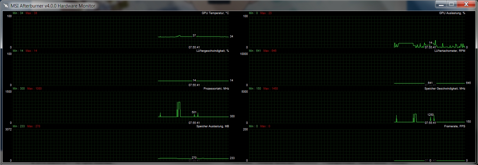Select the 'GPU Auslastung, %' graph title
The height and width of the screenshot is (165, 478).
pos(452,13)
